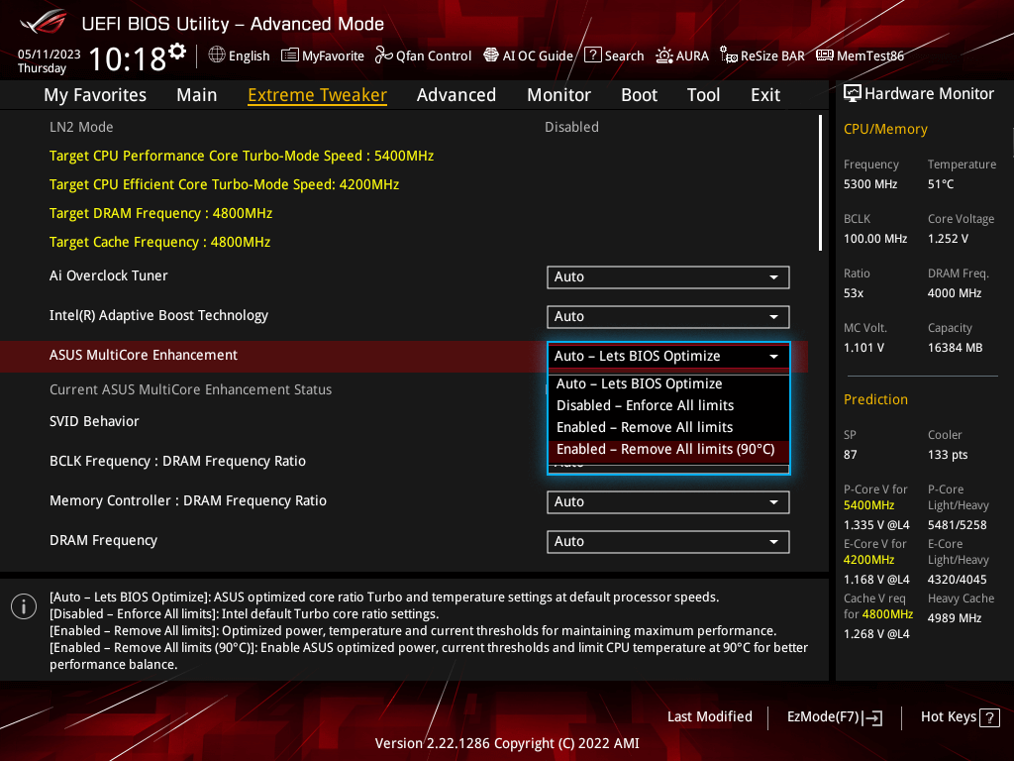1014x761 pixels.
Task: Select 'Disabled – Enforce All limits' option
Action: click(x=646, y=405)
